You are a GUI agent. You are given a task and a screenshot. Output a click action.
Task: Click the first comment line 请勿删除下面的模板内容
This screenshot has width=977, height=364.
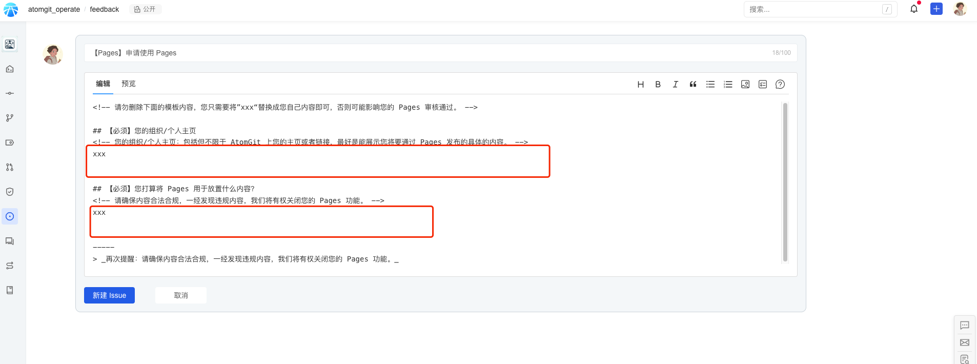[x=285, y=107]
